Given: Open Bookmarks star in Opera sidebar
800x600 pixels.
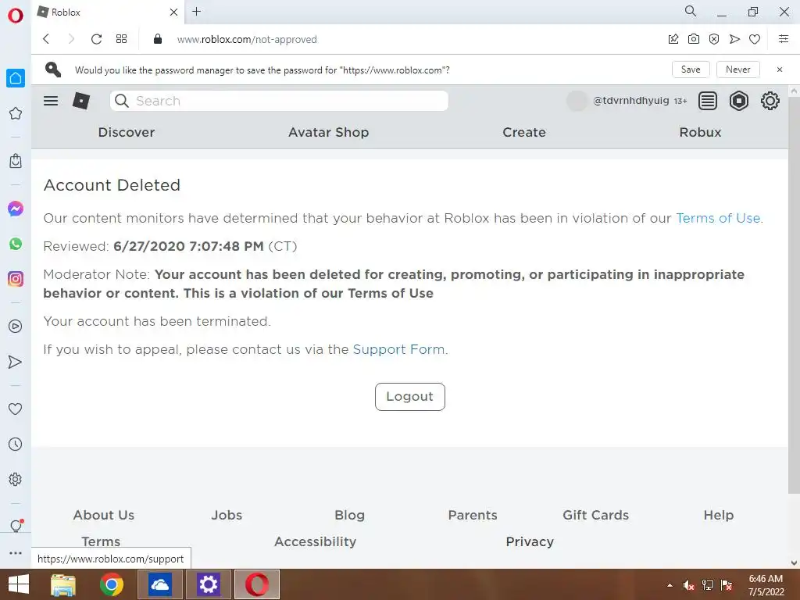Looking at the screenshot, I should click(x=16, y=113).
